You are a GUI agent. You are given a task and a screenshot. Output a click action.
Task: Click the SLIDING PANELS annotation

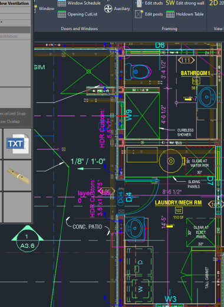pos(194,184)
